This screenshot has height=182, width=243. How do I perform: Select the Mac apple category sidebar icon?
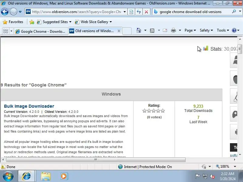pos(234,78)
